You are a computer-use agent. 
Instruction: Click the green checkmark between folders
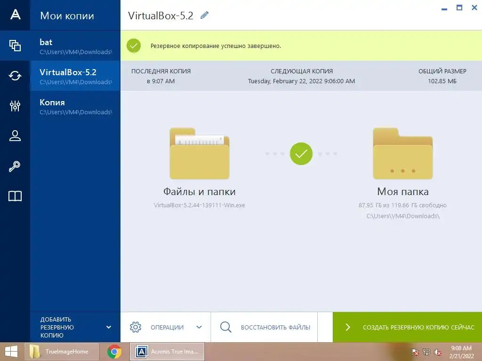pyautogui.click(x=301, y=154)
